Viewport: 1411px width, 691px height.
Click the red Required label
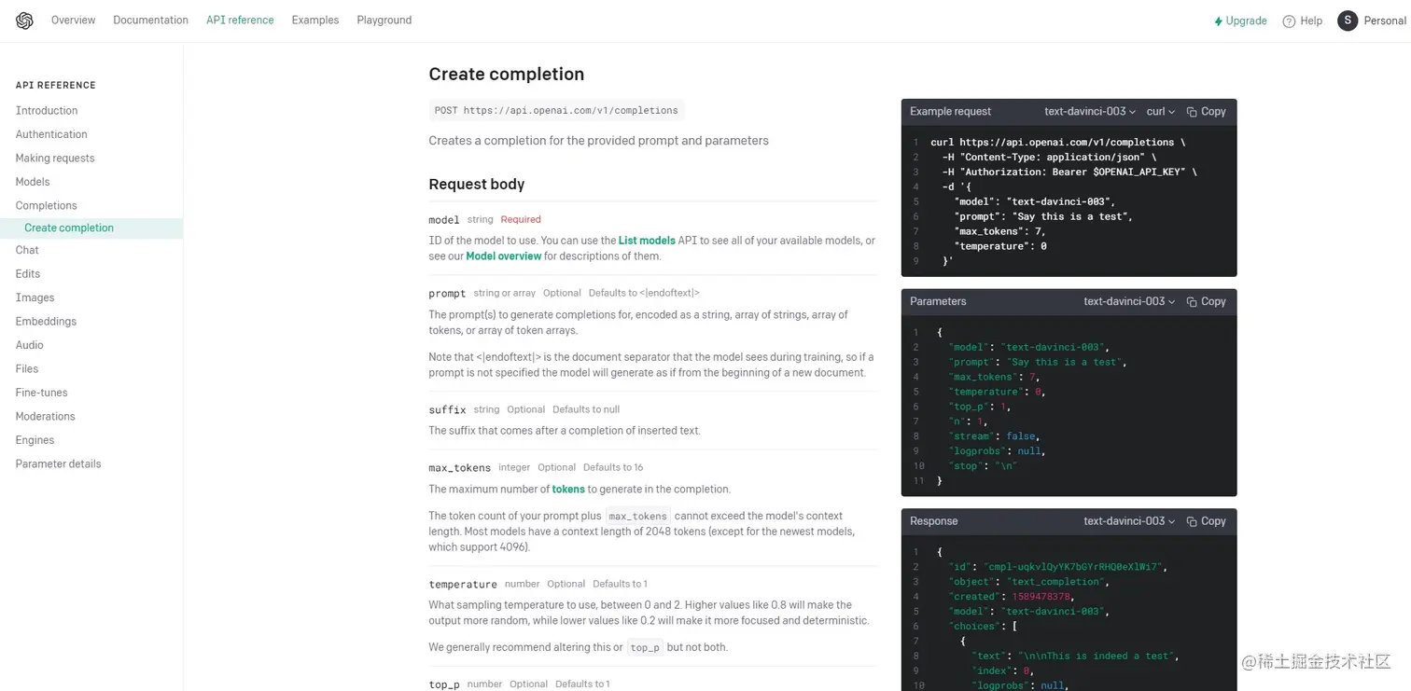[x=521, y=220]
